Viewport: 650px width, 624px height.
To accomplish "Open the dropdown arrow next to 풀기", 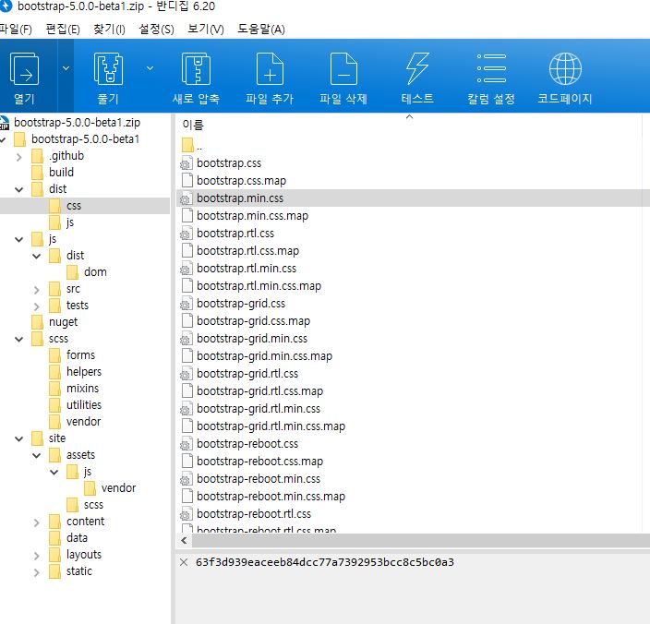I will tap(150, 68).
